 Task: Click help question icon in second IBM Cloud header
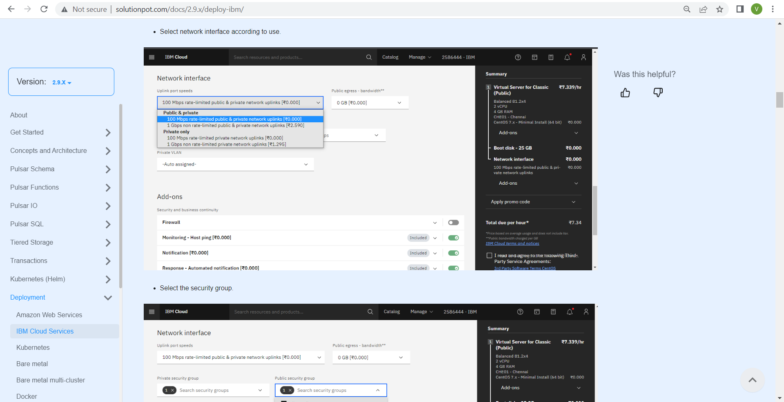click(x=520, y=311)
